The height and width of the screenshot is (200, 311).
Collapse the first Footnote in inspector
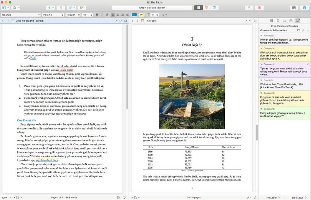(261, 36)
